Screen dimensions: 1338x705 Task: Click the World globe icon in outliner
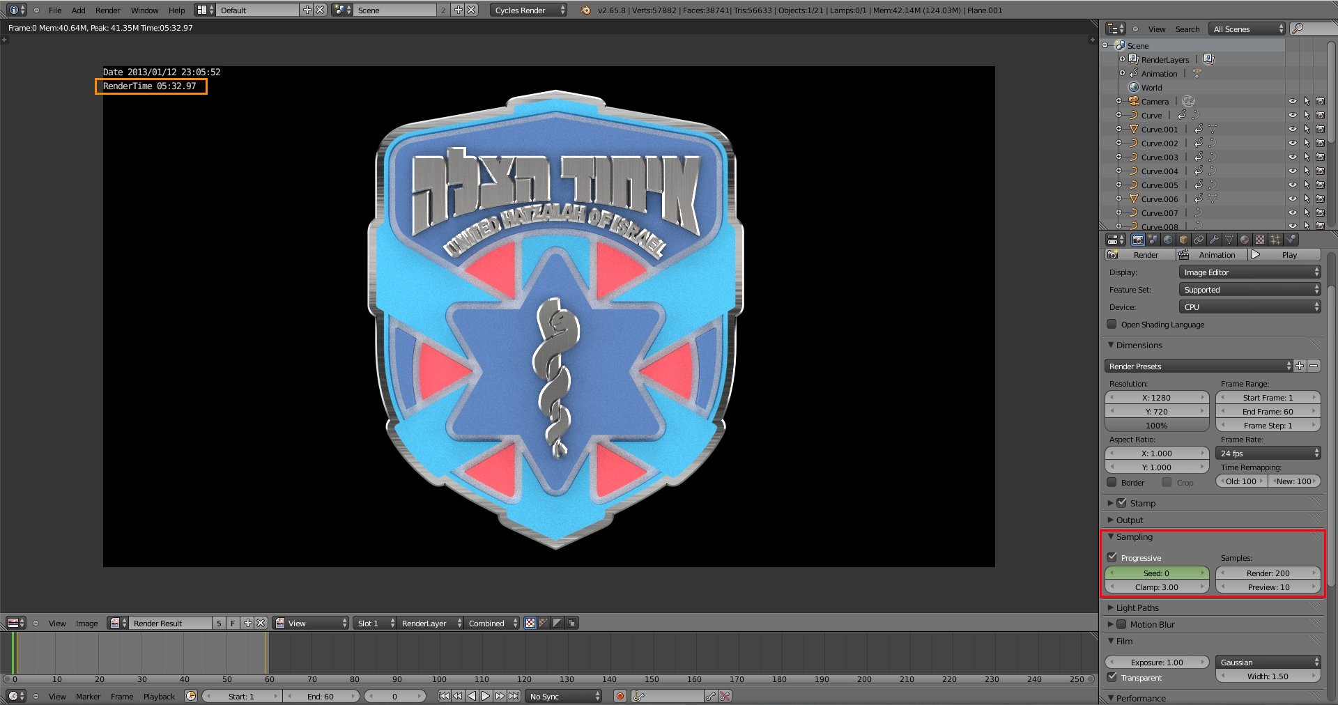click(1134, 88)
